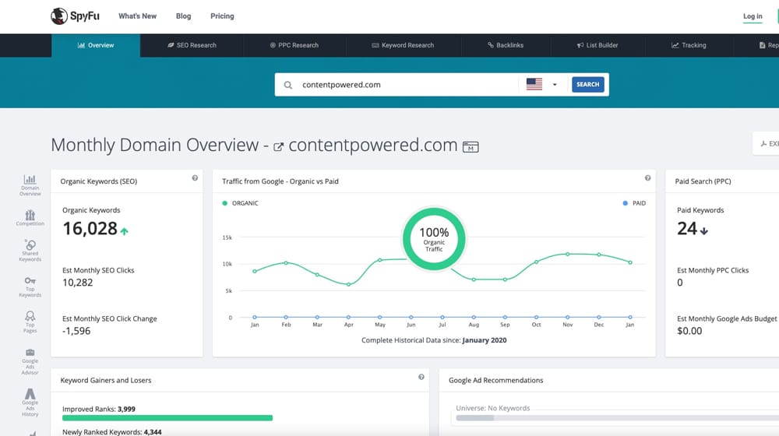Screen dimensions: 779x436
Task: Click the Keyword Research keyboard icon
Action: [375, 45]
